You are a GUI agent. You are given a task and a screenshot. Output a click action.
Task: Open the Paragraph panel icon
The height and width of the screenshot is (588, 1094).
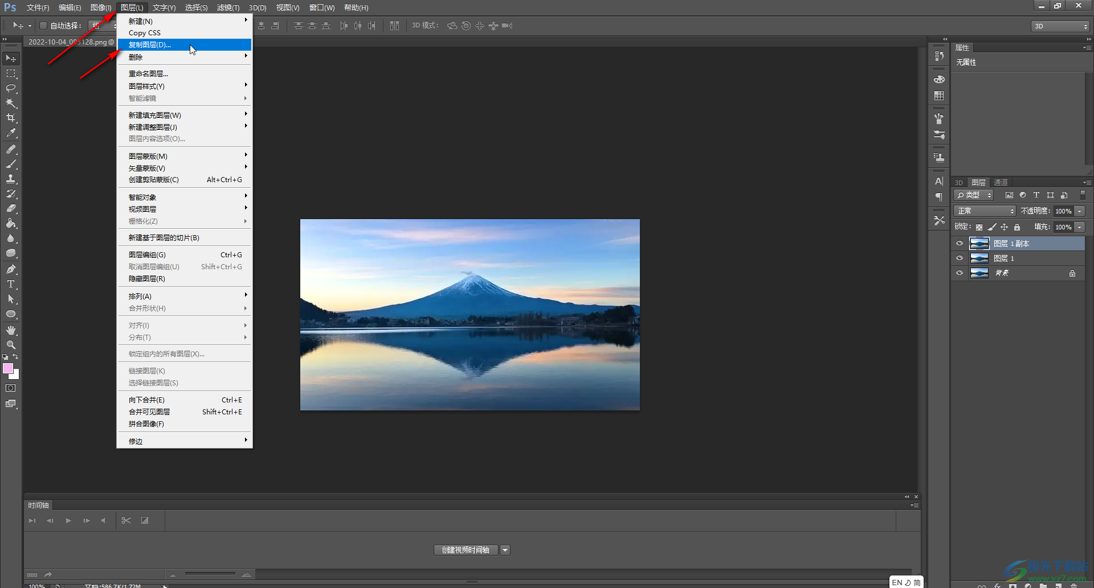point(939,197)
